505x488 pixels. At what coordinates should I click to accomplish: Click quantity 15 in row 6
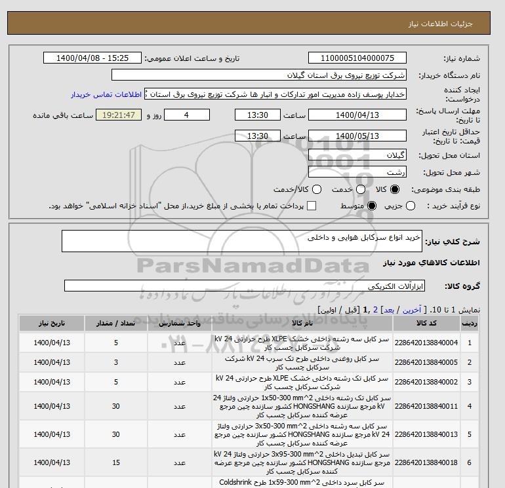116,462
